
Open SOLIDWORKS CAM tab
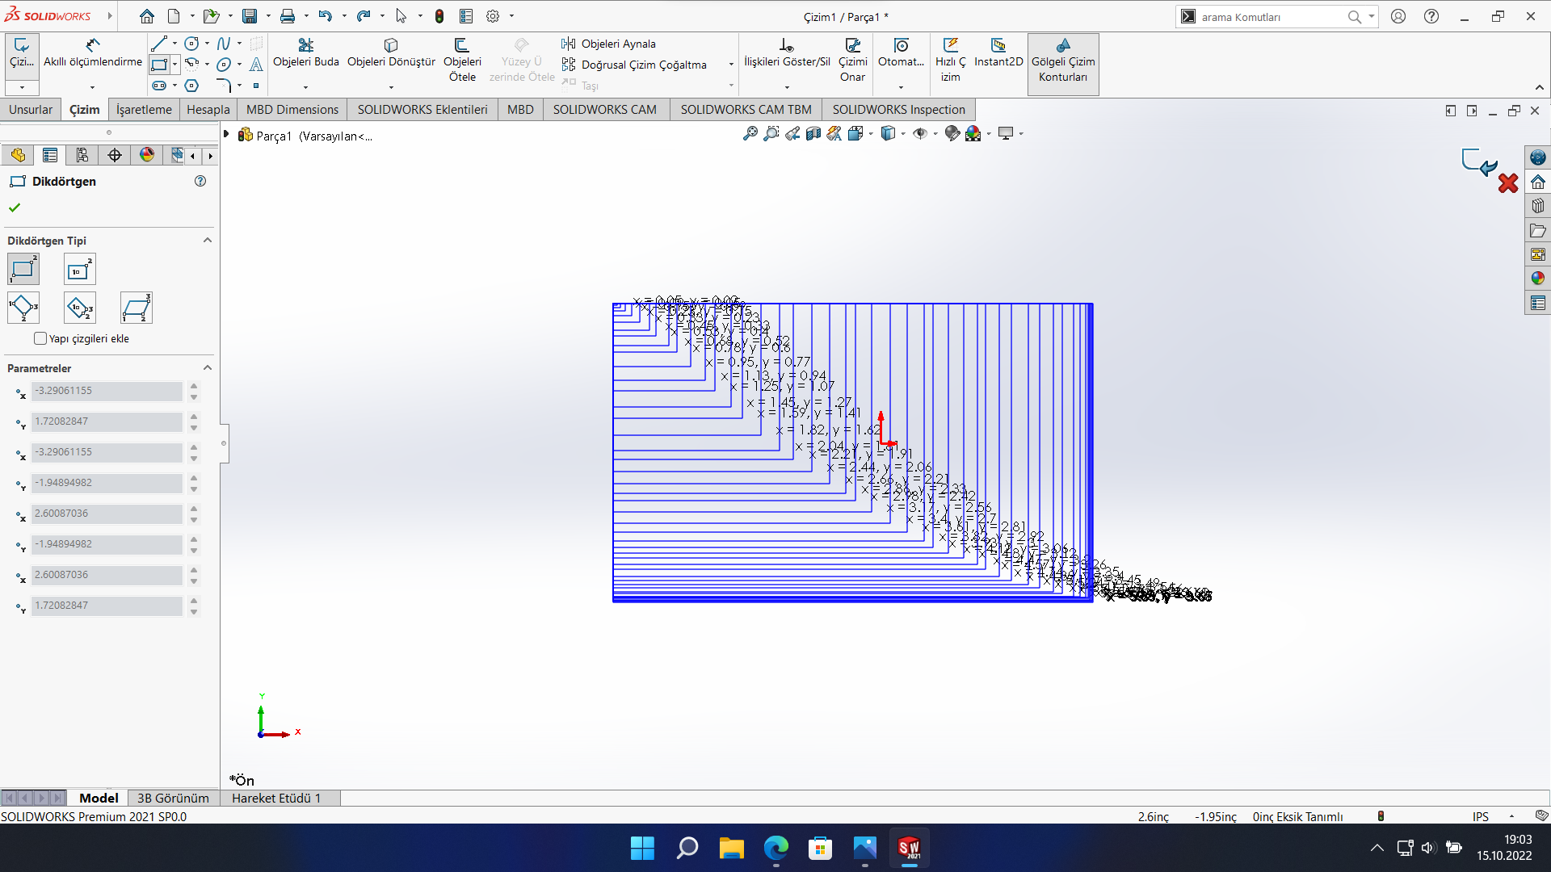(604, 110)
